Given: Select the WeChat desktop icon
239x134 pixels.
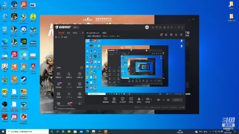Looking at the screenshot, I should 24,55.
